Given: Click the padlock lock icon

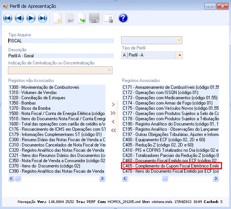Looking at the screenshot, I should click(109, 18).
